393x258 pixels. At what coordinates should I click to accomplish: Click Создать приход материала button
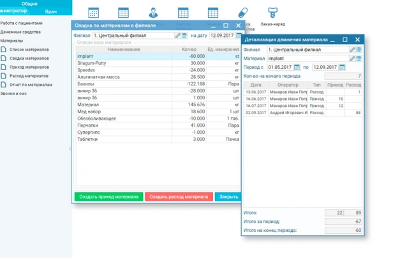109,197
